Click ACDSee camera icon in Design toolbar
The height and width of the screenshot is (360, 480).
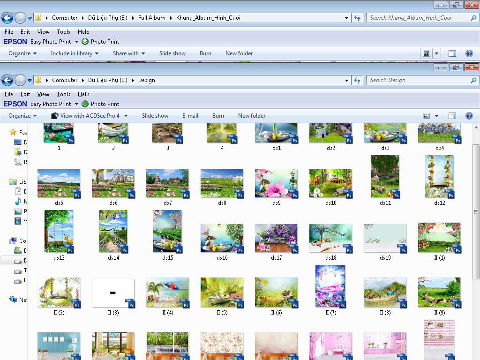click(x=55, y=116)
